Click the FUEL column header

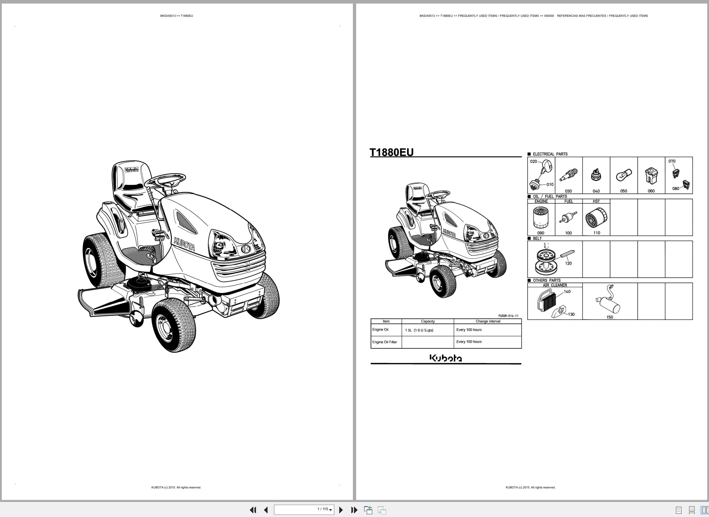point(569,201)
